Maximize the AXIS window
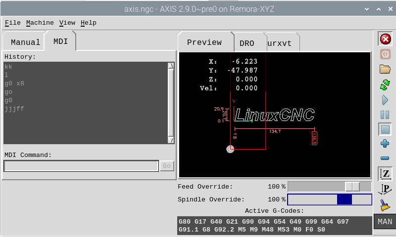This screenshot has width=396, height=237. pos(379,9)
